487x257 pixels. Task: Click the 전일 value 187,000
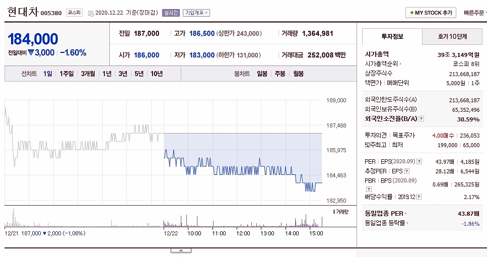tap(147, 34)
